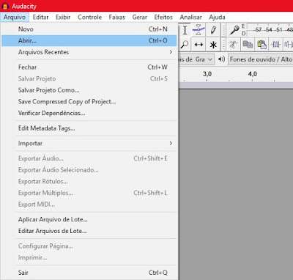Choose Exportar Múltiplos...

89,193
